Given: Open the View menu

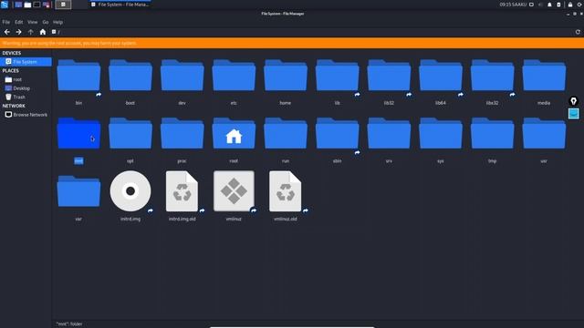Looking at the screenshot, I should [x=33, y=22].
